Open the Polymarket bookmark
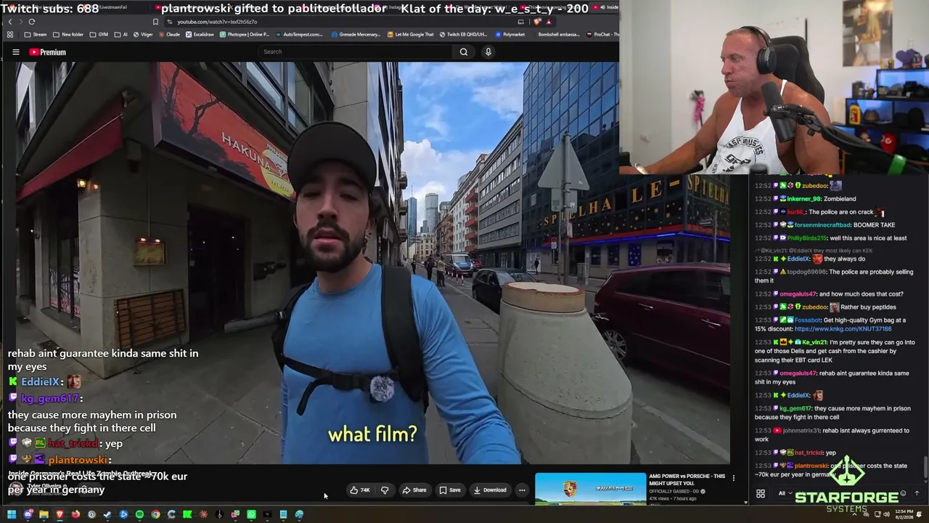The height and width of the screenshot is (523, 929). 509,34
